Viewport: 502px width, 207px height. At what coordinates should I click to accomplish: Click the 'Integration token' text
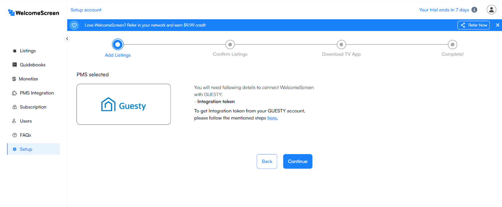pos(216,102)
